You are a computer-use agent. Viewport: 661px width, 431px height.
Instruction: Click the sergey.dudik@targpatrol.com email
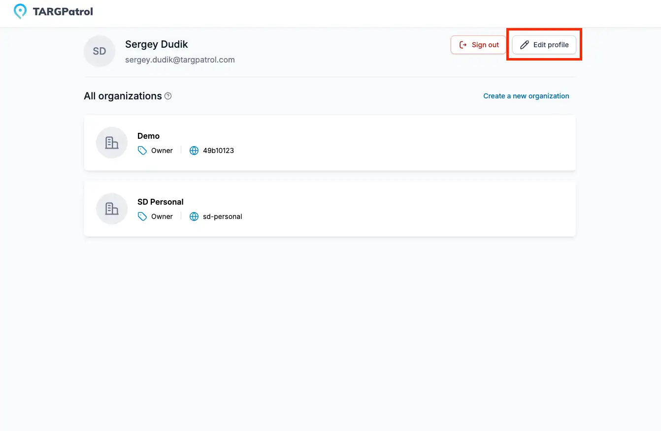(x=180, y=60)
